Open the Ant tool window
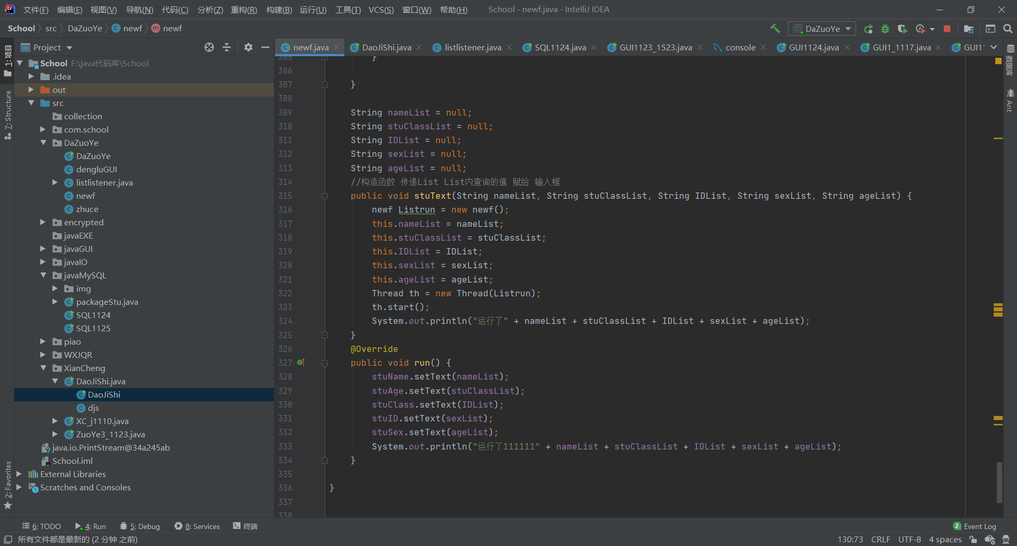Image resolution: width=1017 pixels, height=546 pixels. [1010, 100]
